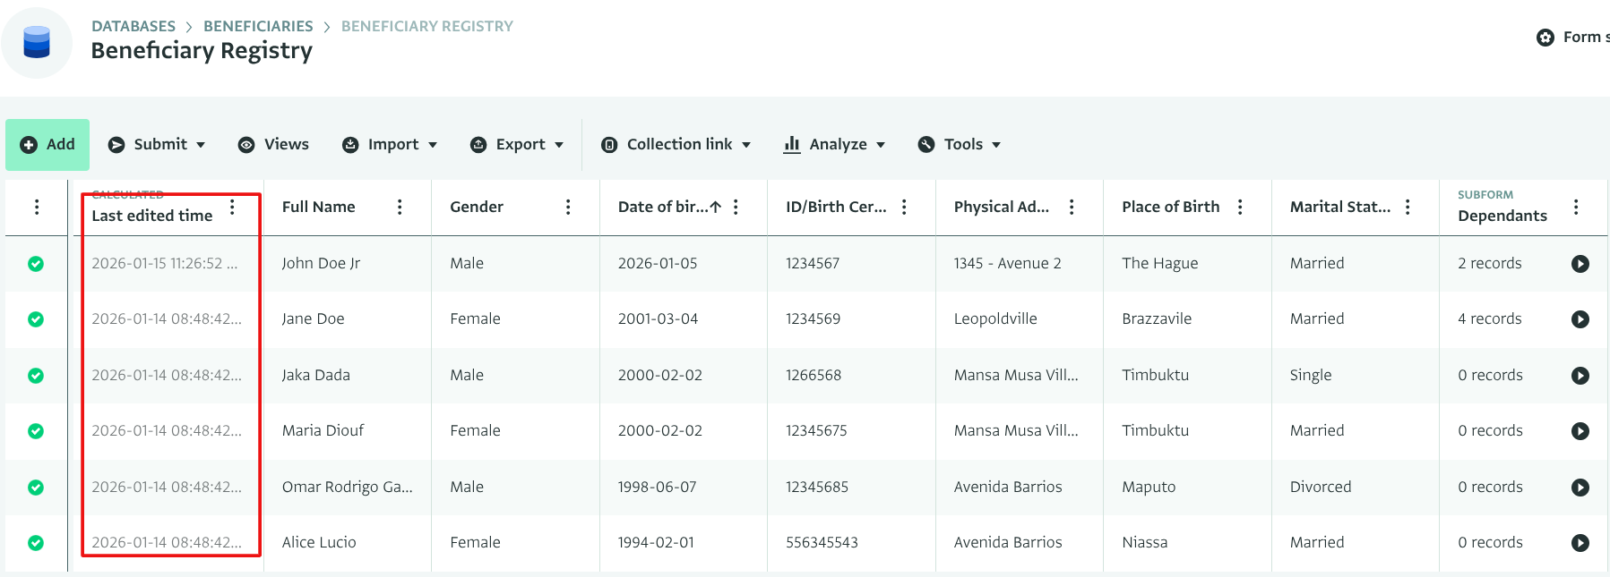Click the Add record button
1610x577 pixels.
click(x=47, y=145)
